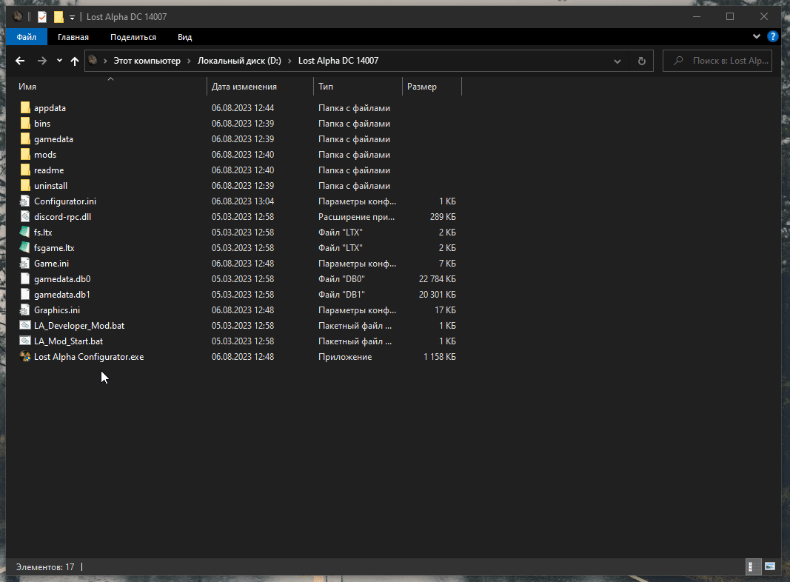Click the appdata folder icon

[x=25, y=108]
